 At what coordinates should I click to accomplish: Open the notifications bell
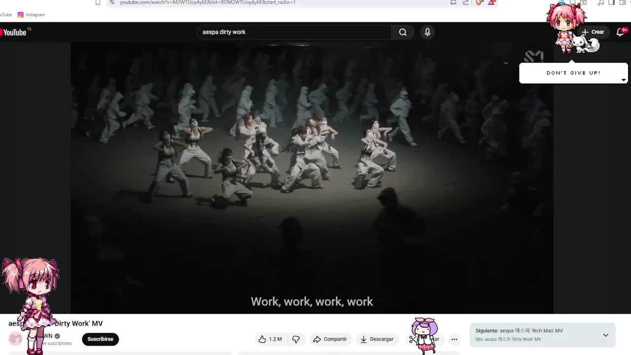620,32
